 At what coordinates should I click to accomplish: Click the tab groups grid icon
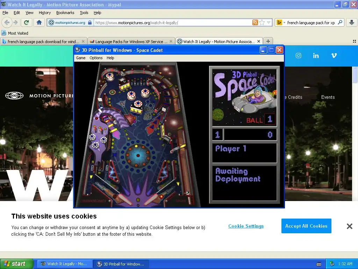coord(355,41)
